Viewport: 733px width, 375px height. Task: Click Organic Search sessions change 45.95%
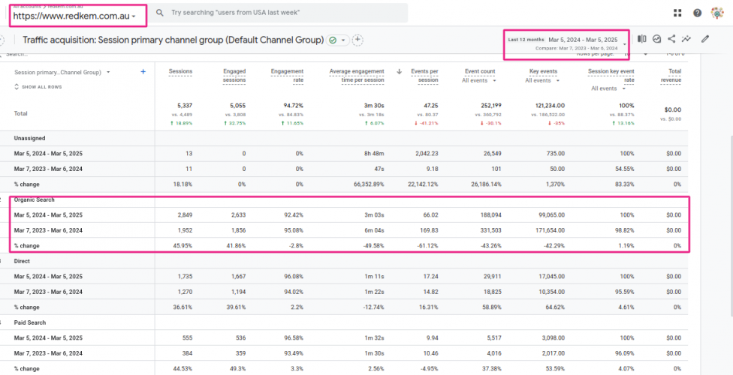click(182, 246)
